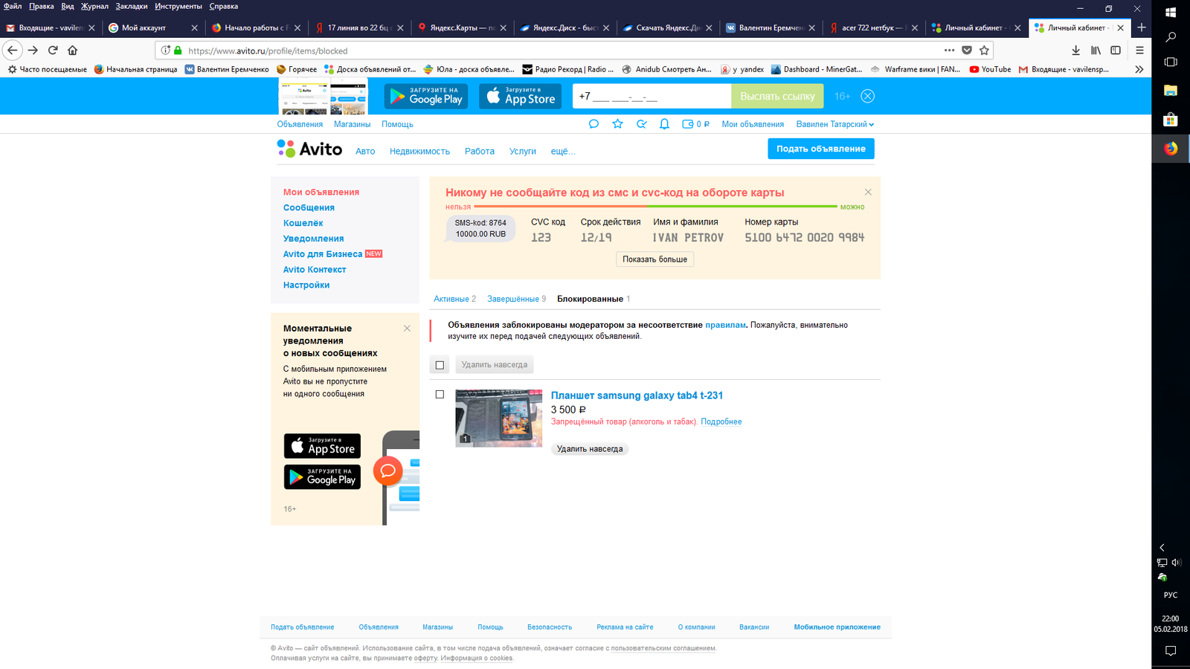Open the Firefox library icon
The image size is (1190, 669).
pos(1096,50)
